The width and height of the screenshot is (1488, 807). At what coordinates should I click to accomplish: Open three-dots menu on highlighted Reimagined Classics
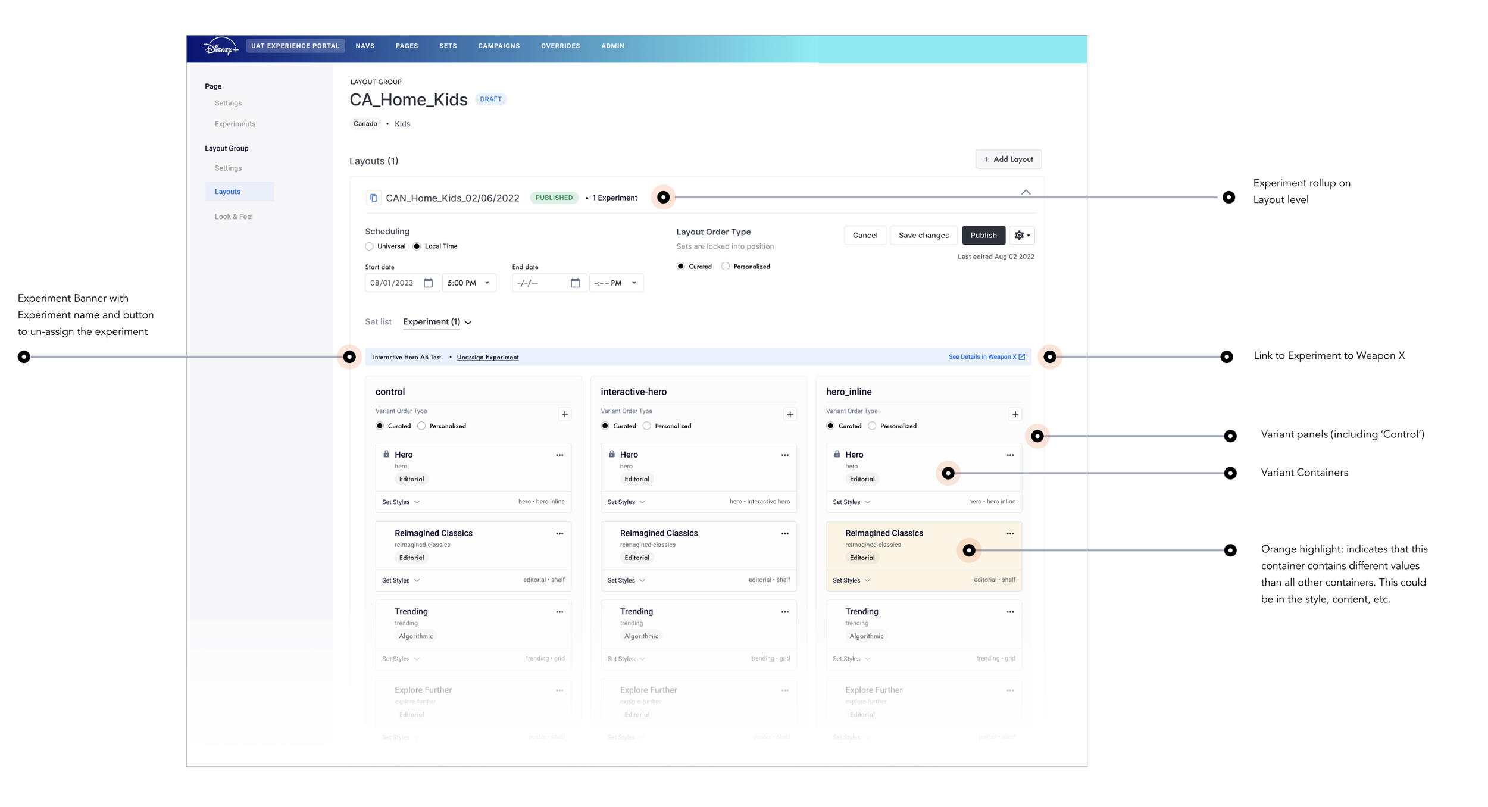coord(1009,534)
